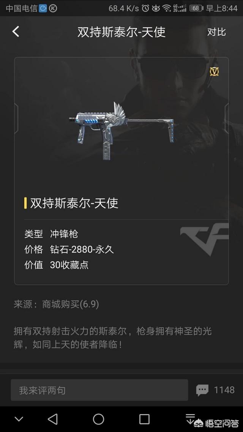Tap the Android home circle button
Image resolution: width=243 pixels, height=432 pixels.
click(98, 419)
